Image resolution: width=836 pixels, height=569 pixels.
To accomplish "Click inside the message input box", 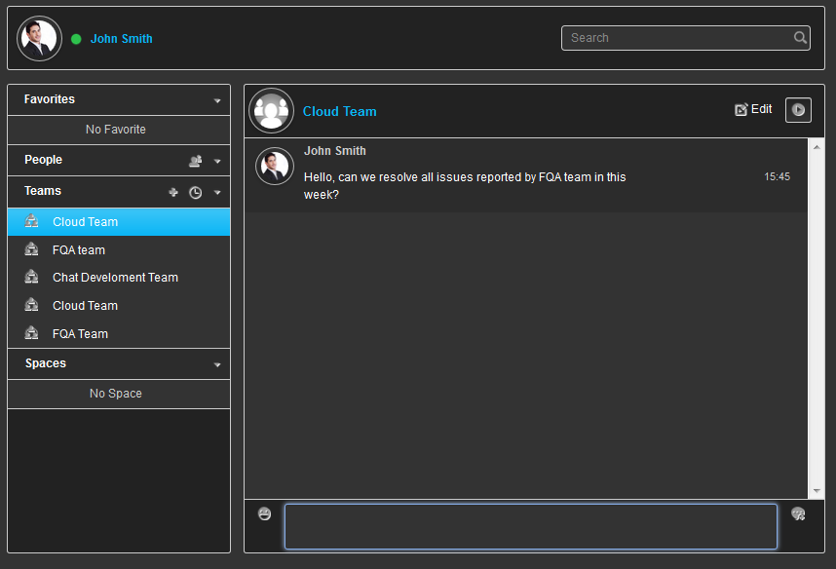I will [x=531, y=526].
